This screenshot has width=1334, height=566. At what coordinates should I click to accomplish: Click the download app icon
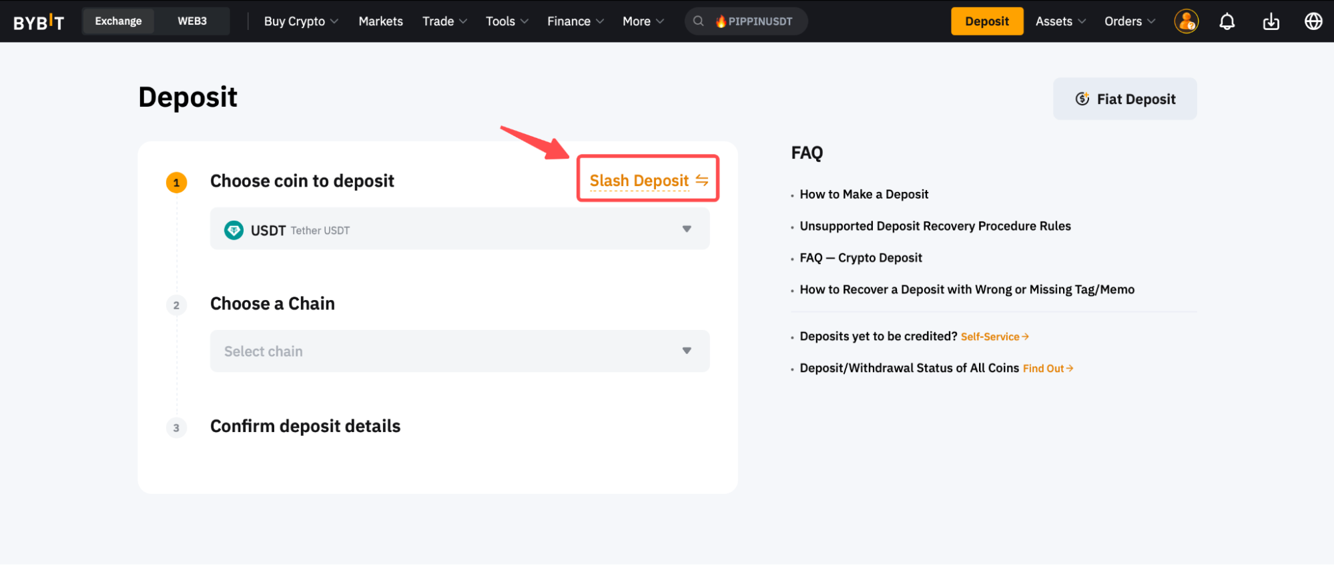(x=1271, y=21)
